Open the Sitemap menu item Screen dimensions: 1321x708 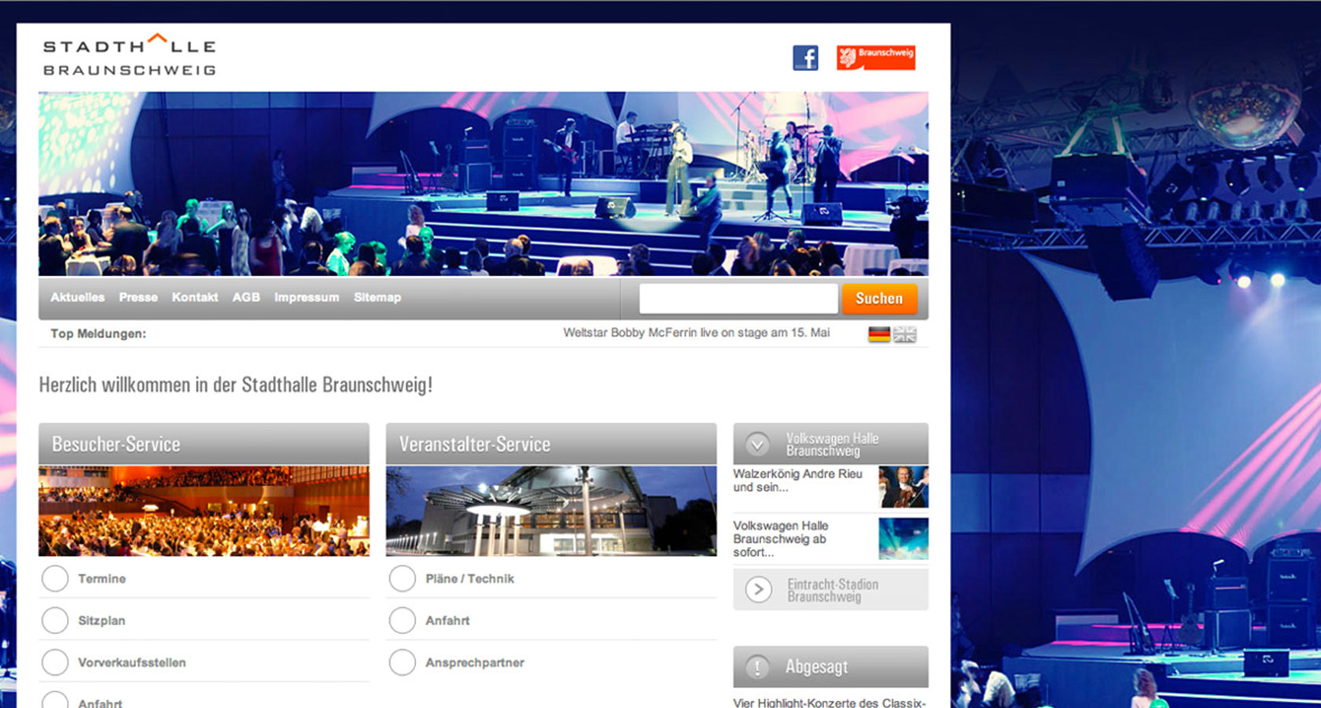click(377, 297)
